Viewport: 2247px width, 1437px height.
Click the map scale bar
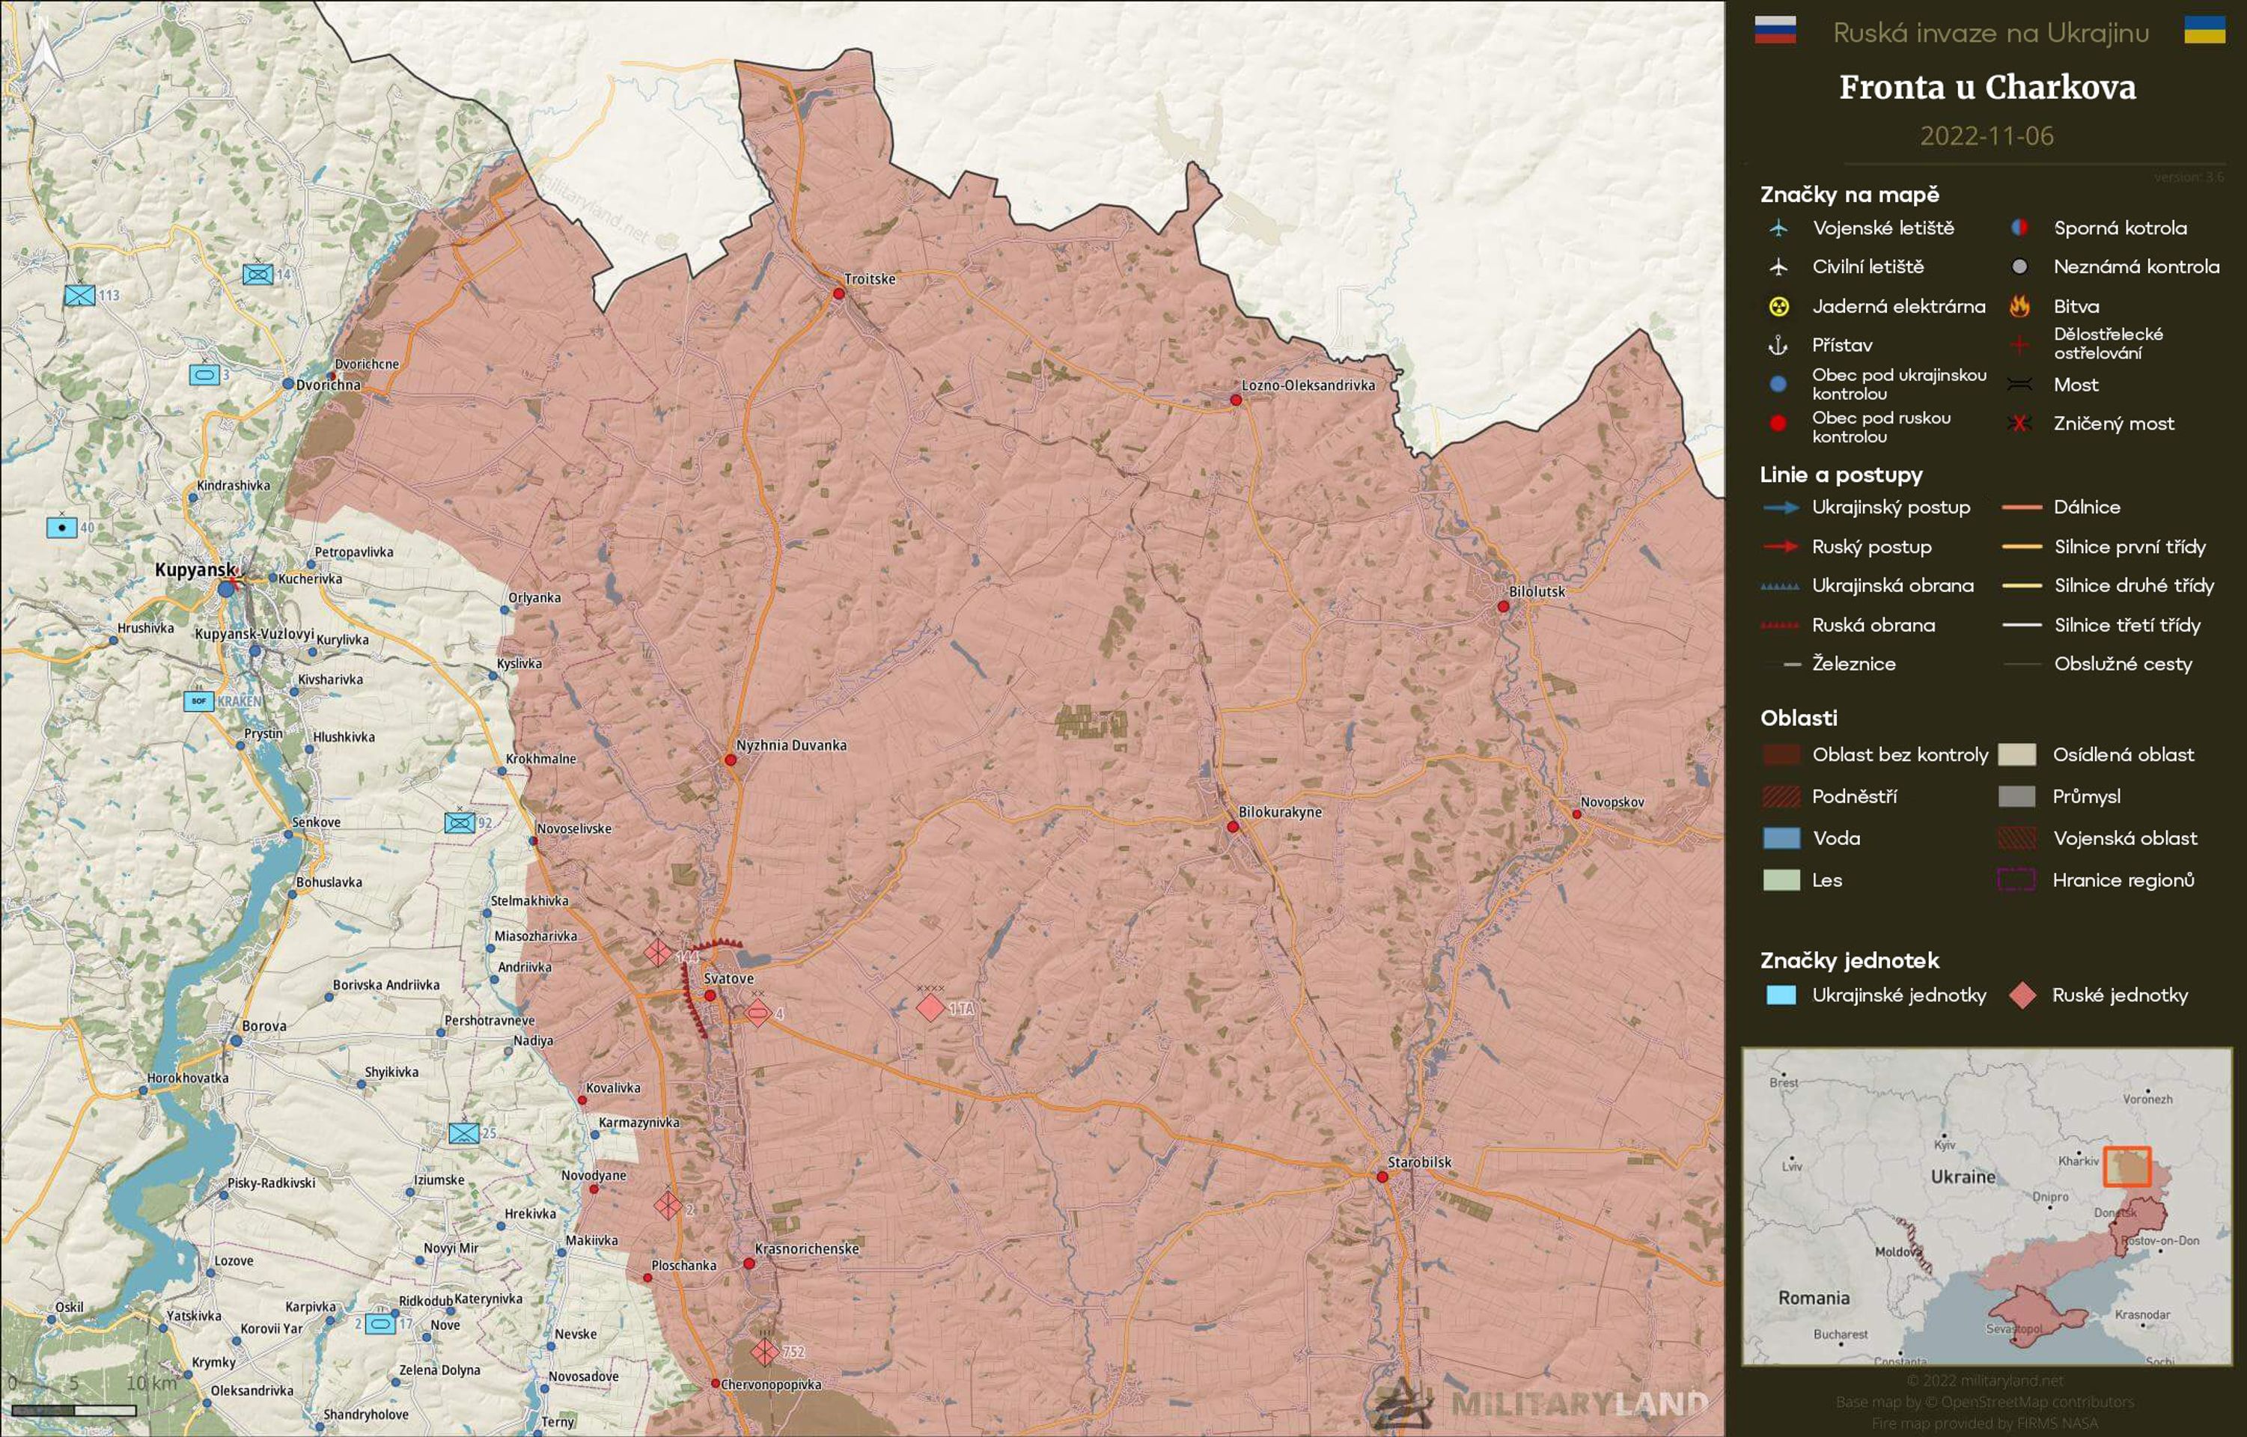(75, 1409)
